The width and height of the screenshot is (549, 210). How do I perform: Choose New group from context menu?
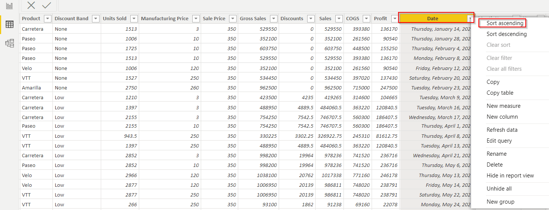pos(500,202)
